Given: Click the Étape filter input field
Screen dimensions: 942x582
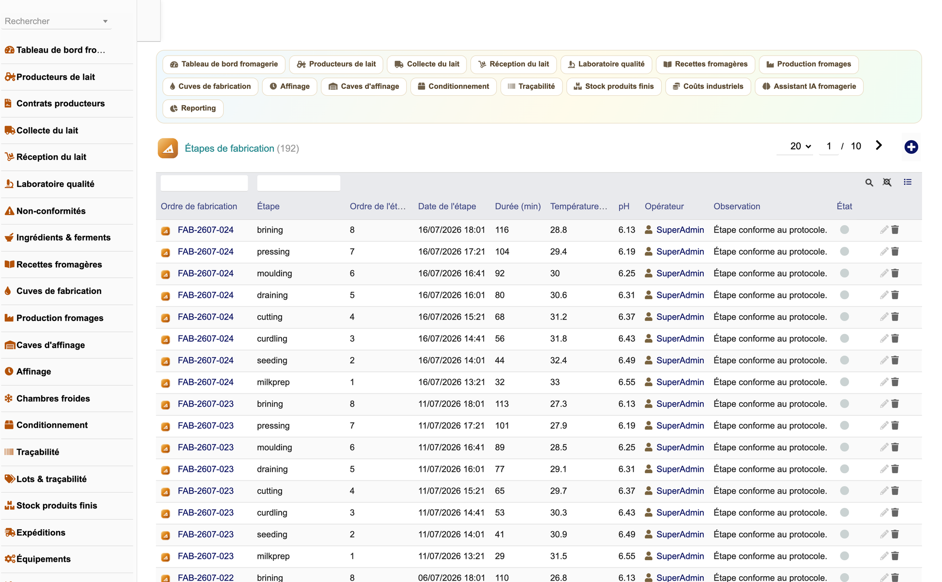Looking at the screenshot, I should pyautogui.click(x=299, y=183).
